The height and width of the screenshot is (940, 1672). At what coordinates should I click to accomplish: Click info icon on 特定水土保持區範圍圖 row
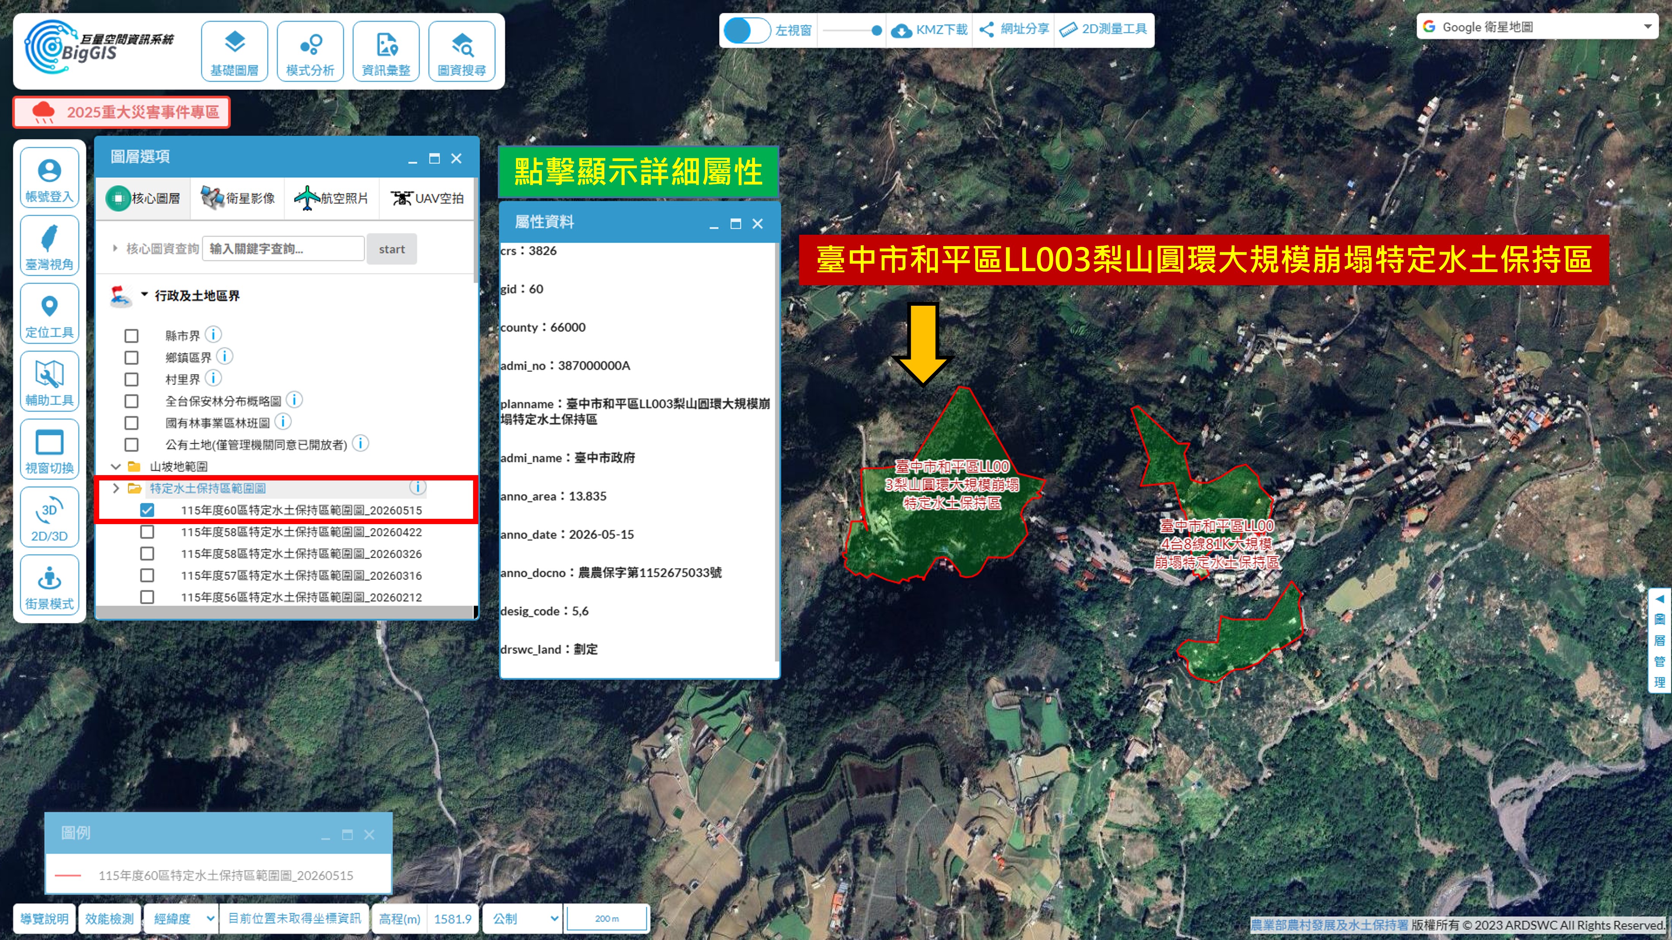click(x=417, y=487)
